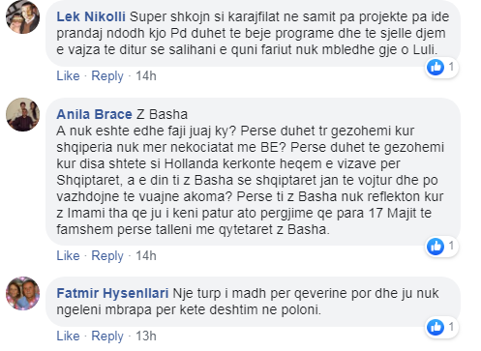Click the 13h timestamp under Fatmir Hysenllari's comment
481x351 pixels.
pos(146,336)
